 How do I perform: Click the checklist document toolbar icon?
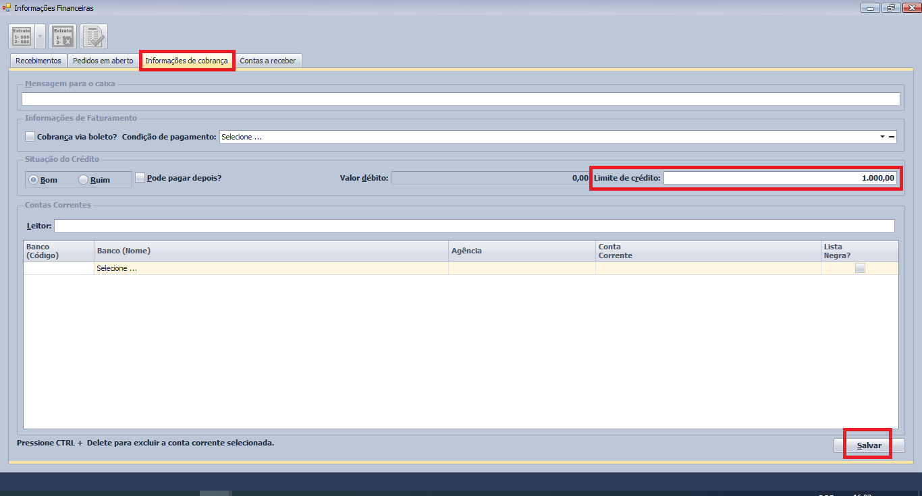point(94,36)
